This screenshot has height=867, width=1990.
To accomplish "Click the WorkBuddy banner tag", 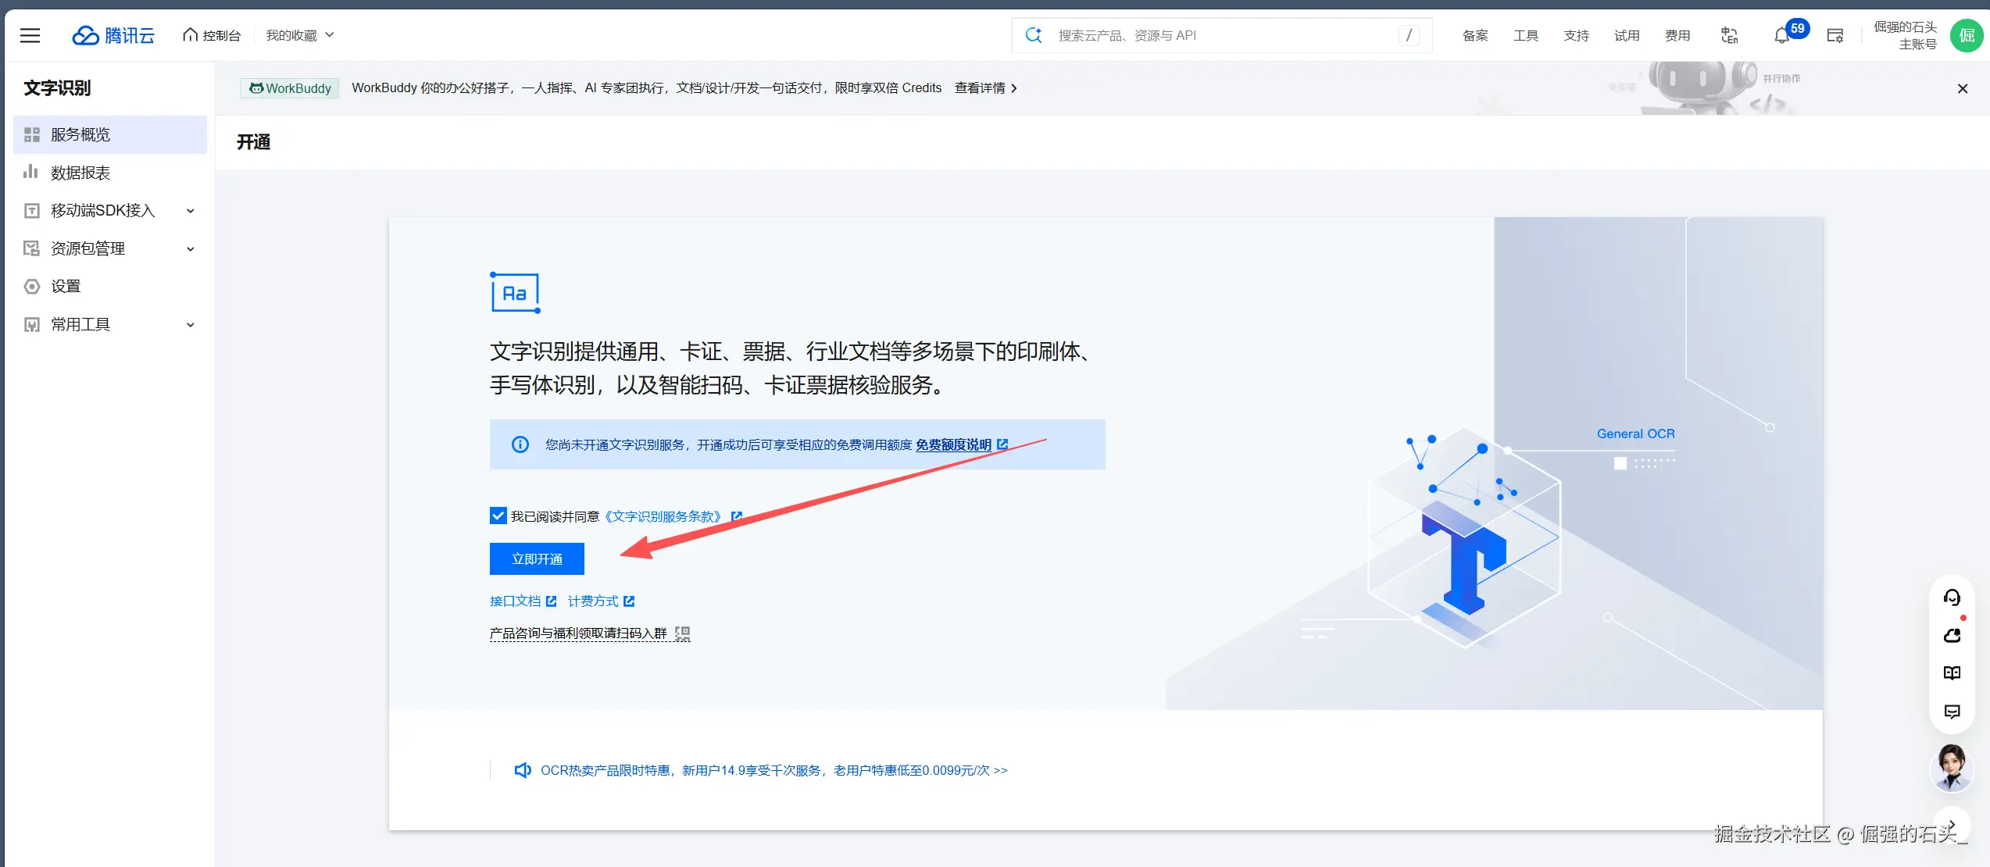I will pyautogui.click(x=290, y=88).
